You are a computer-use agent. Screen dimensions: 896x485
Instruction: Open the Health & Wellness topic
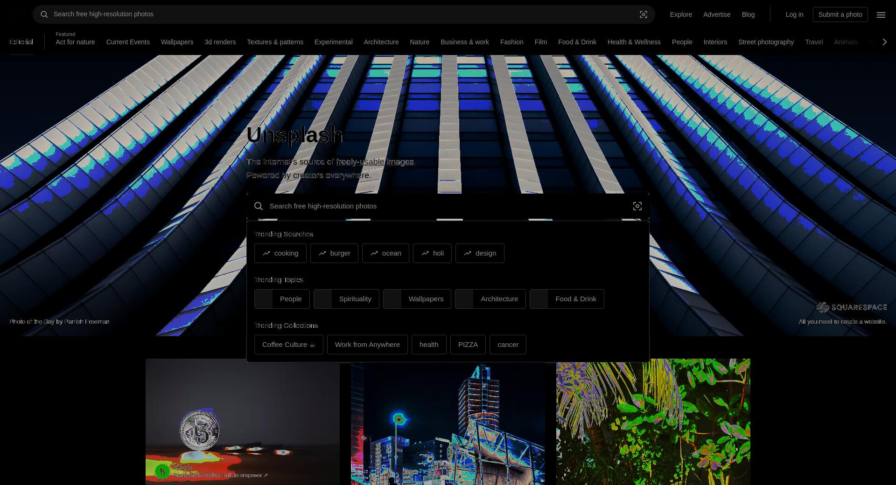pos(634,42)
